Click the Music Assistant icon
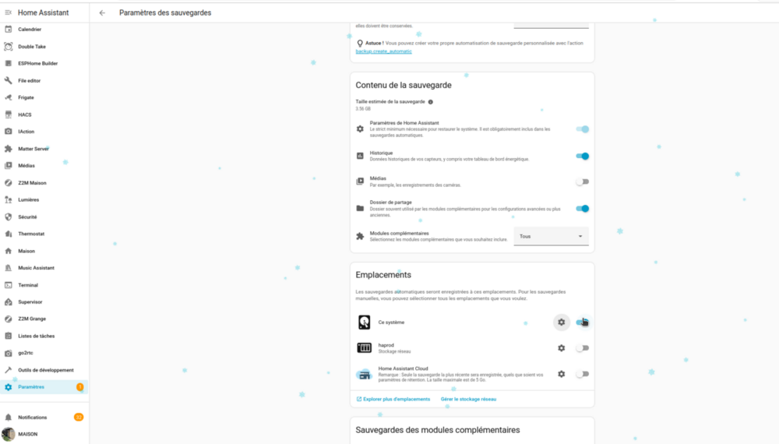 (x=9, y=268)
